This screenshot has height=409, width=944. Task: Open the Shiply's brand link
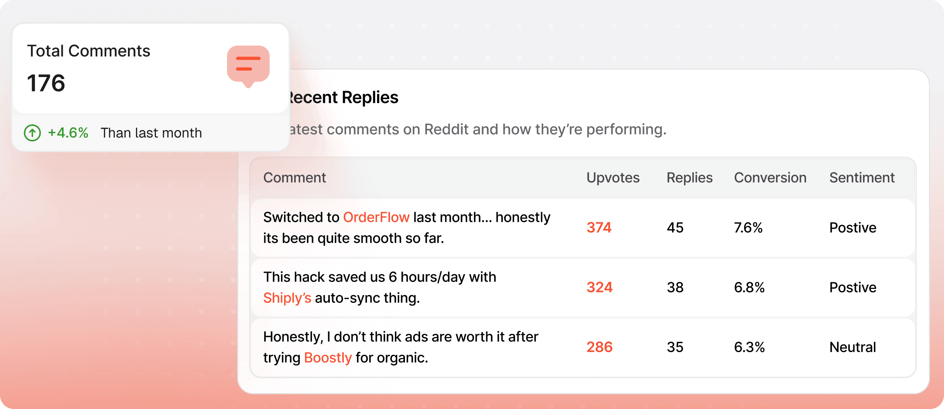[x=287, y=298]
